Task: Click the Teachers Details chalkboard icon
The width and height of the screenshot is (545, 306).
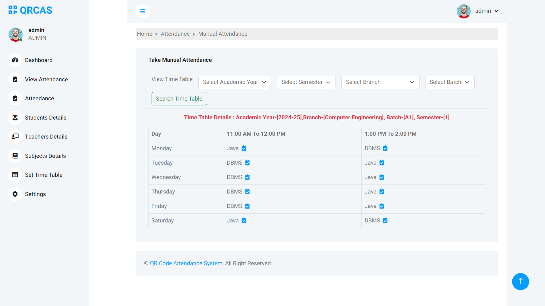Action: coord(15,137)
